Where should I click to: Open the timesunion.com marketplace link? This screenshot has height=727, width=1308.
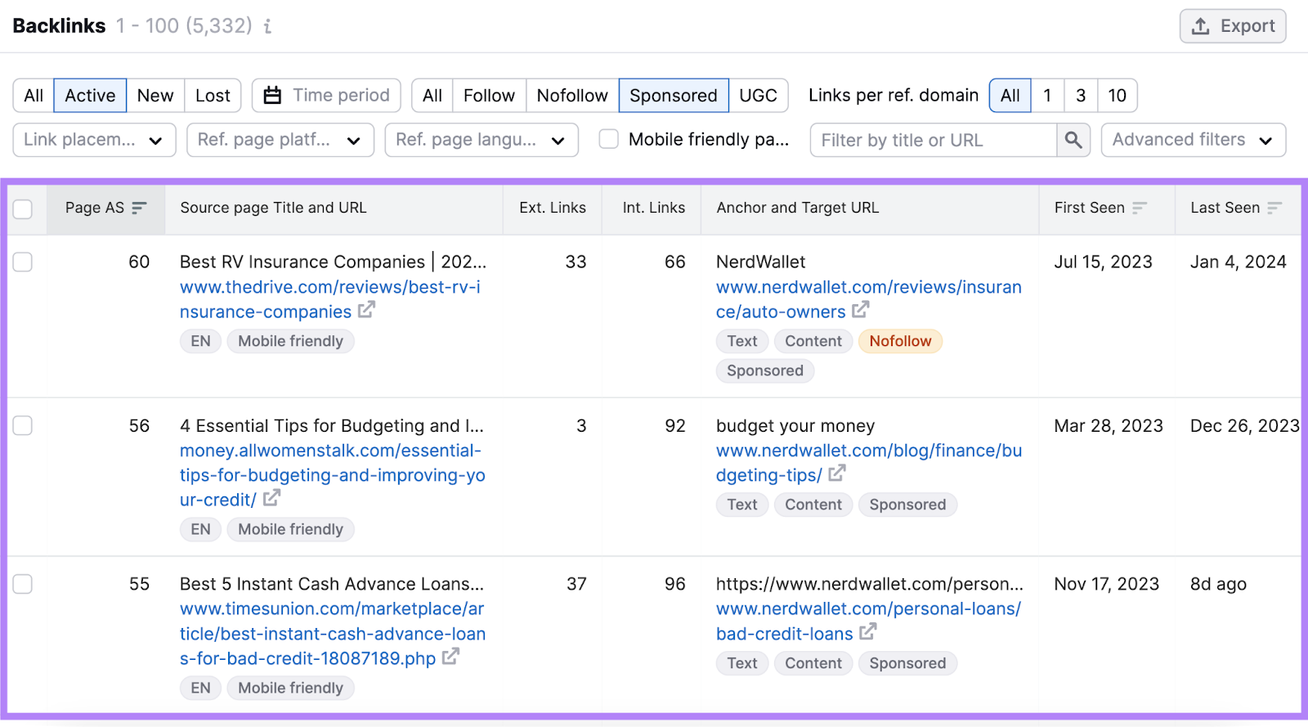(x=333, y=634)
